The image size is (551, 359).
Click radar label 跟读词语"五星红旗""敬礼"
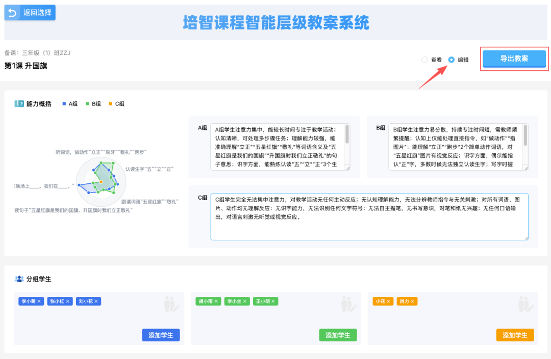click(149, 202)
